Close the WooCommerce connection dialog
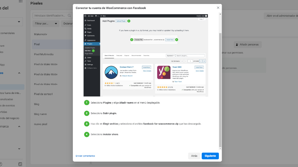Image resolution: width=298 pixels, height=167 pixels. [x=218, y=8]
